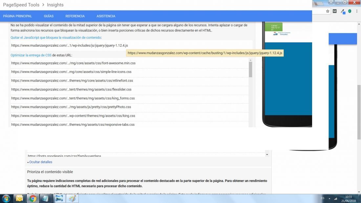Open the notepad taskbar application

coord(46,198)
